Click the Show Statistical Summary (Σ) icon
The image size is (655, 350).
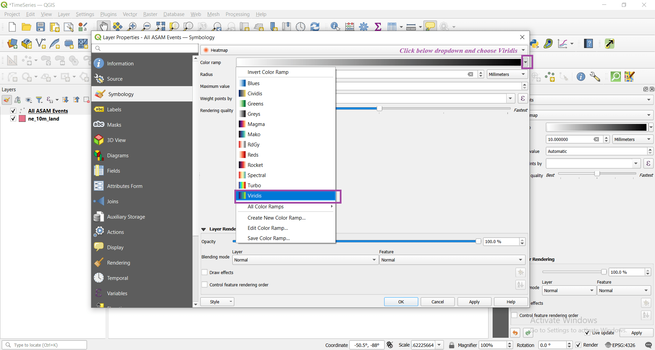click(x=378, y=26)
